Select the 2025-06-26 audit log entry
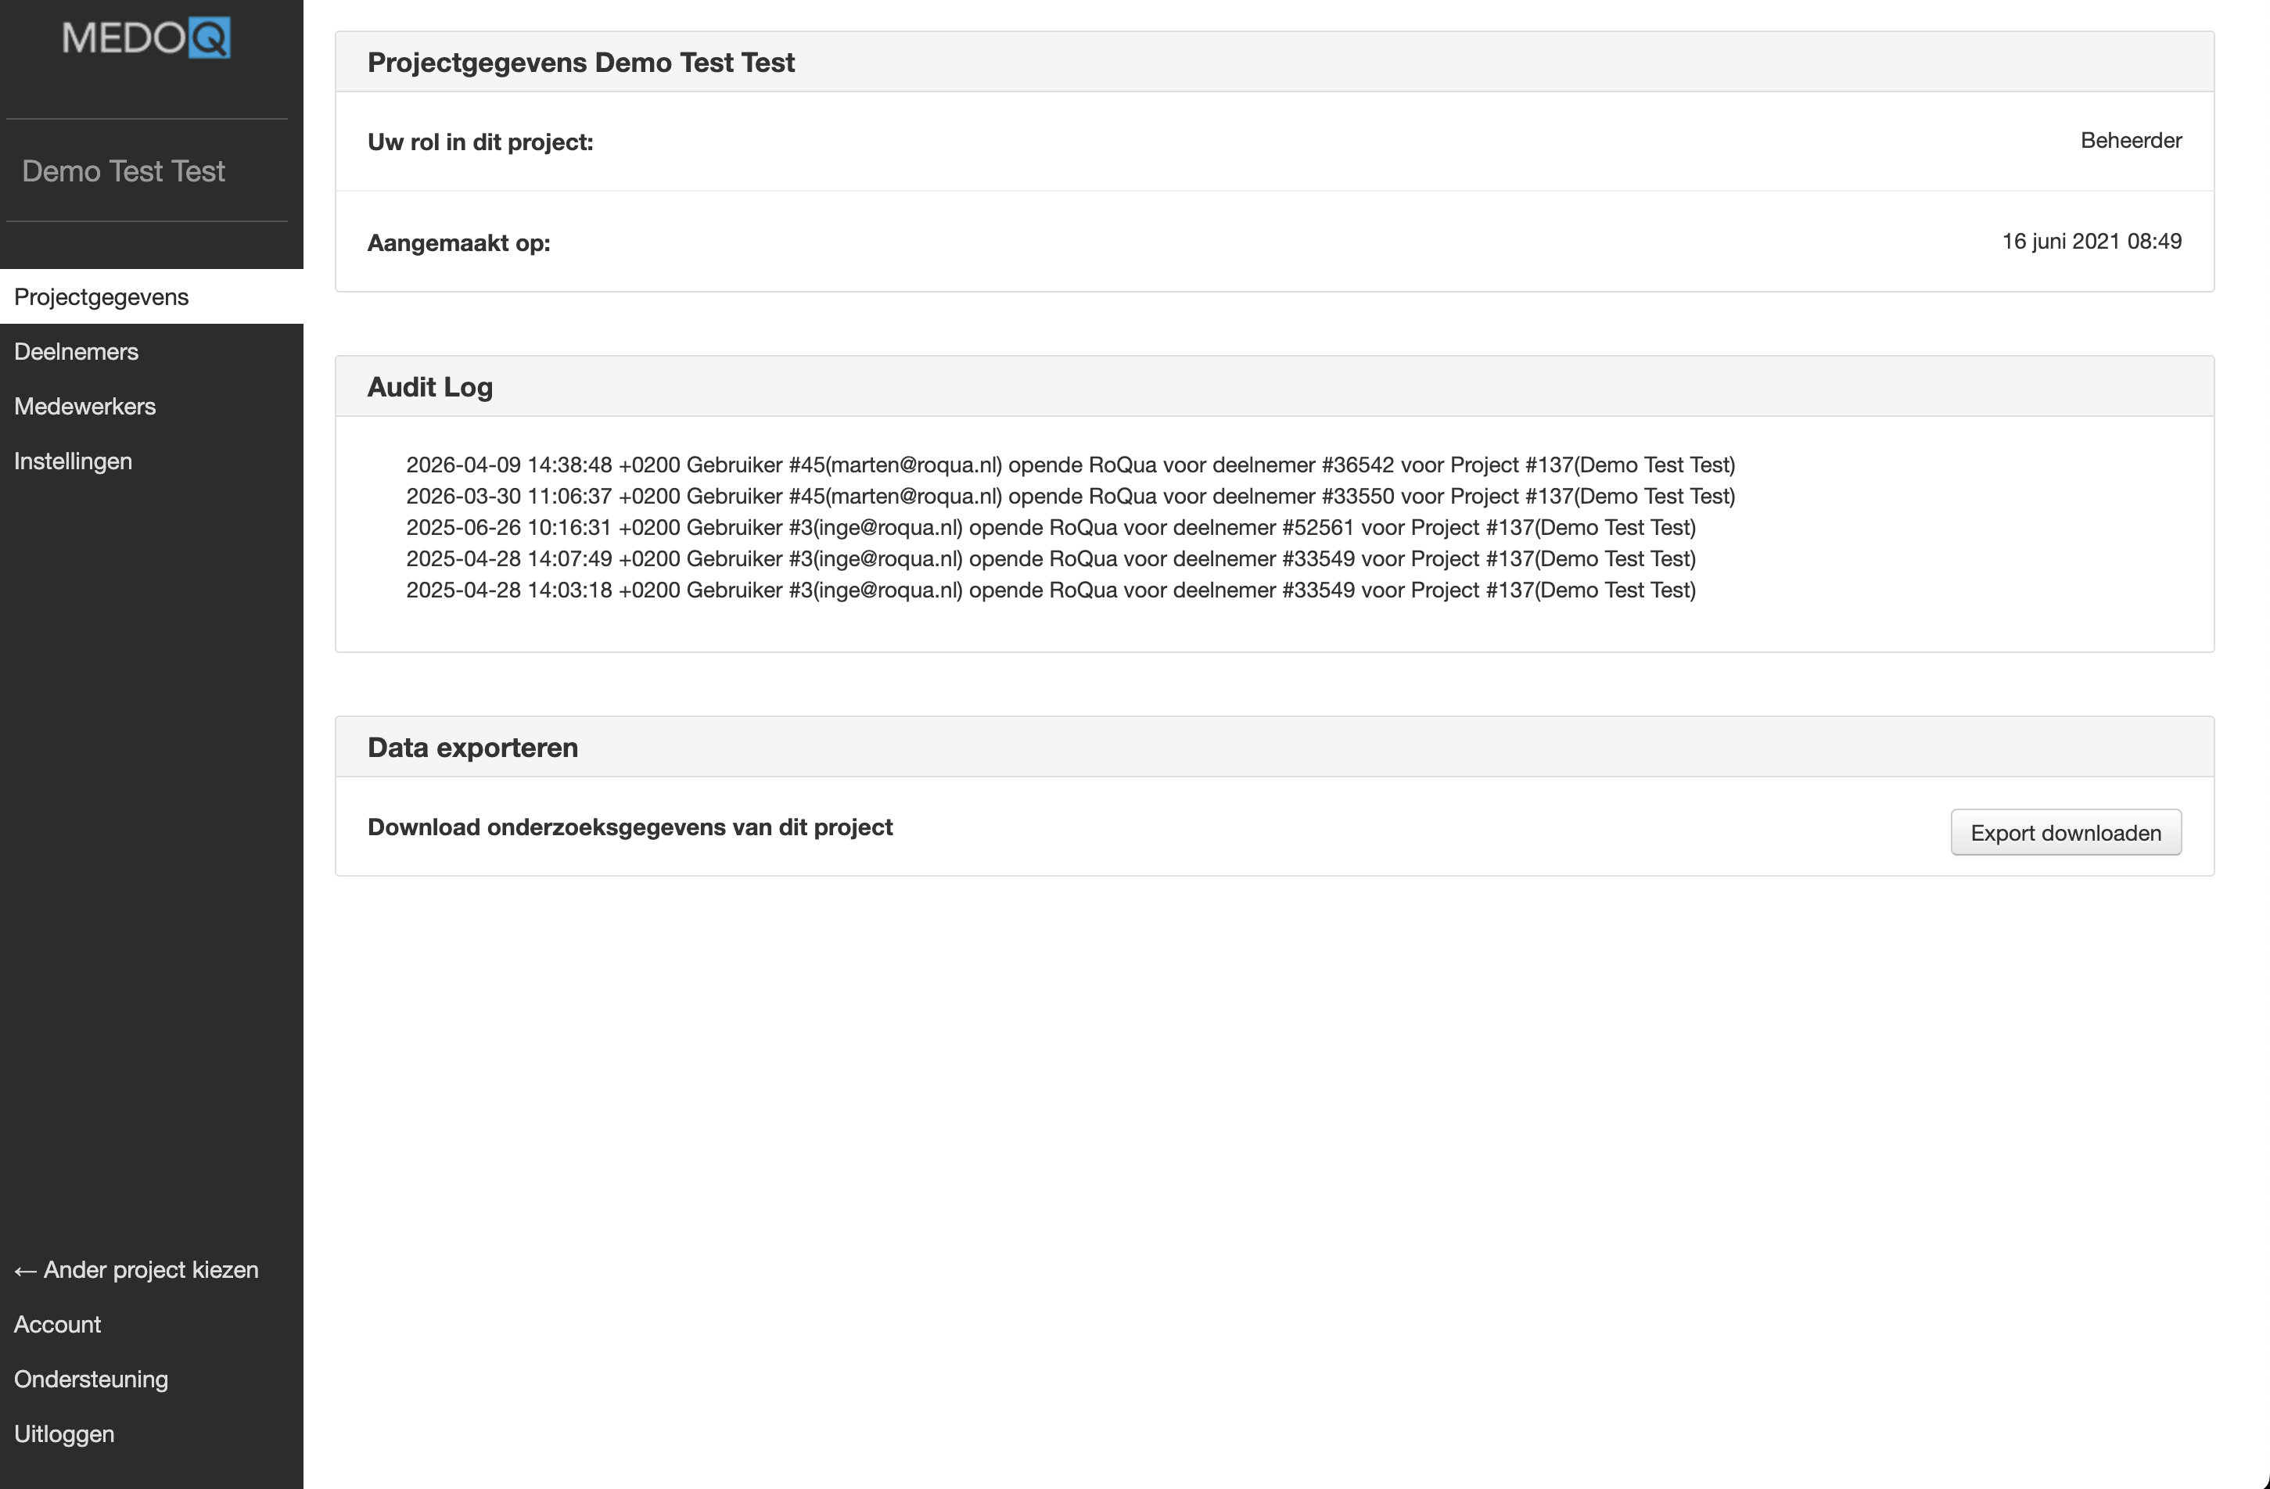 1051,527
